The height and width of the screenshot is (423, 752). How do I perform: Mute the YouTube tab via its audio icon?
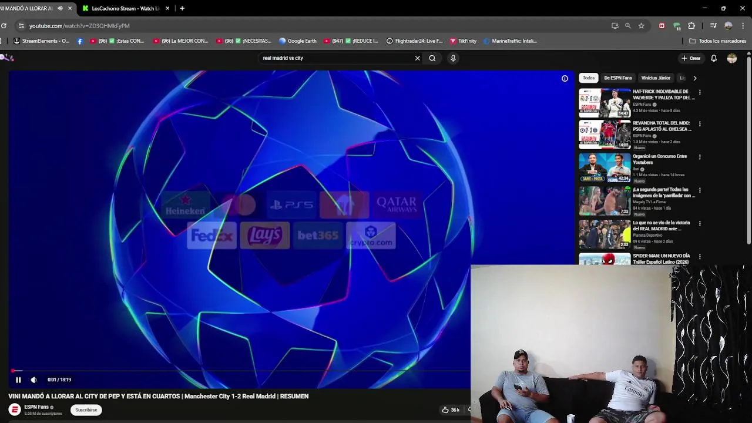(60, 8)
